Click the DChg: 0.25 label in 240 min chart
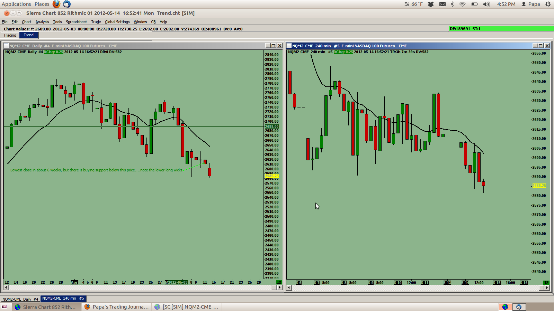554x311 pixels. tap(343, 52)
